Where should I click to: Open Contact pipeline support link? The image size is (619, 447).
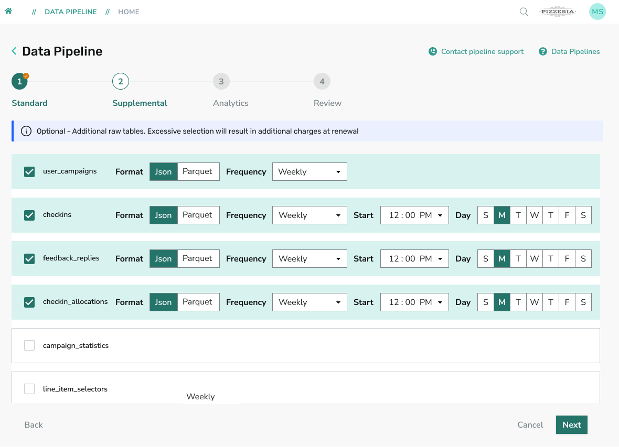482,52
